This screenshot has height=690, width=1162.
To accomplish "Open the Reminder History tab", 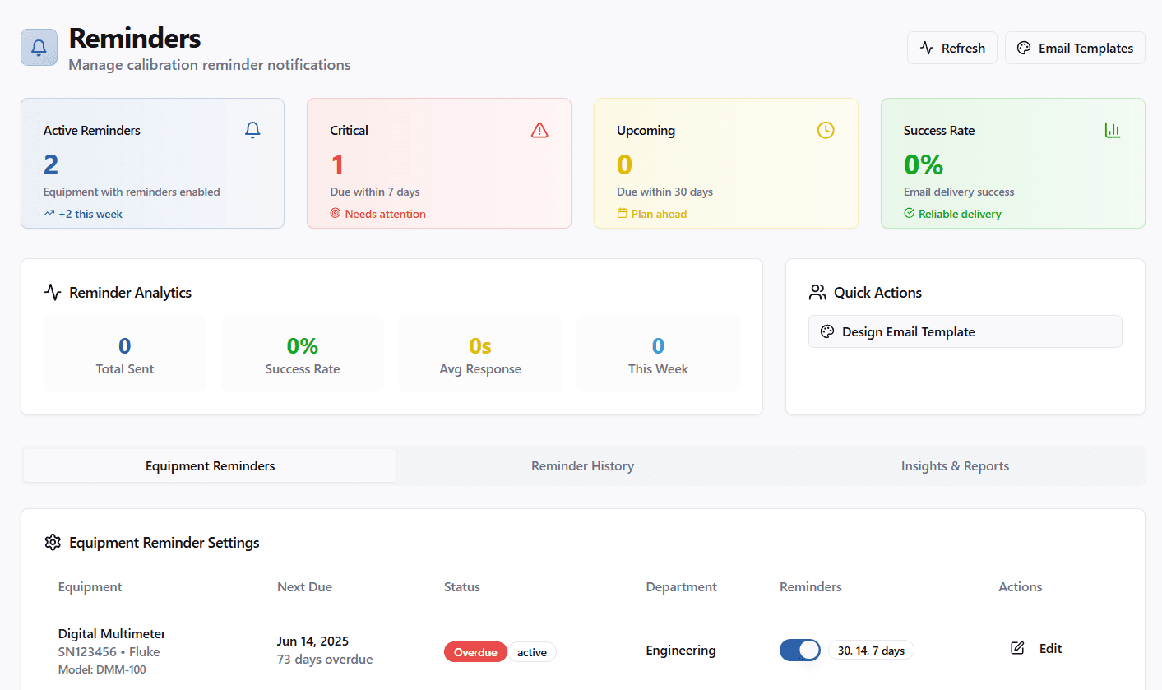I will [582, 465].
